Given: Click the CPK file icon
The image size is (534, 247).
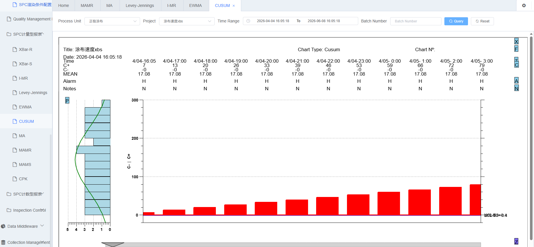Looking at the screenshot, I should 15,179.
